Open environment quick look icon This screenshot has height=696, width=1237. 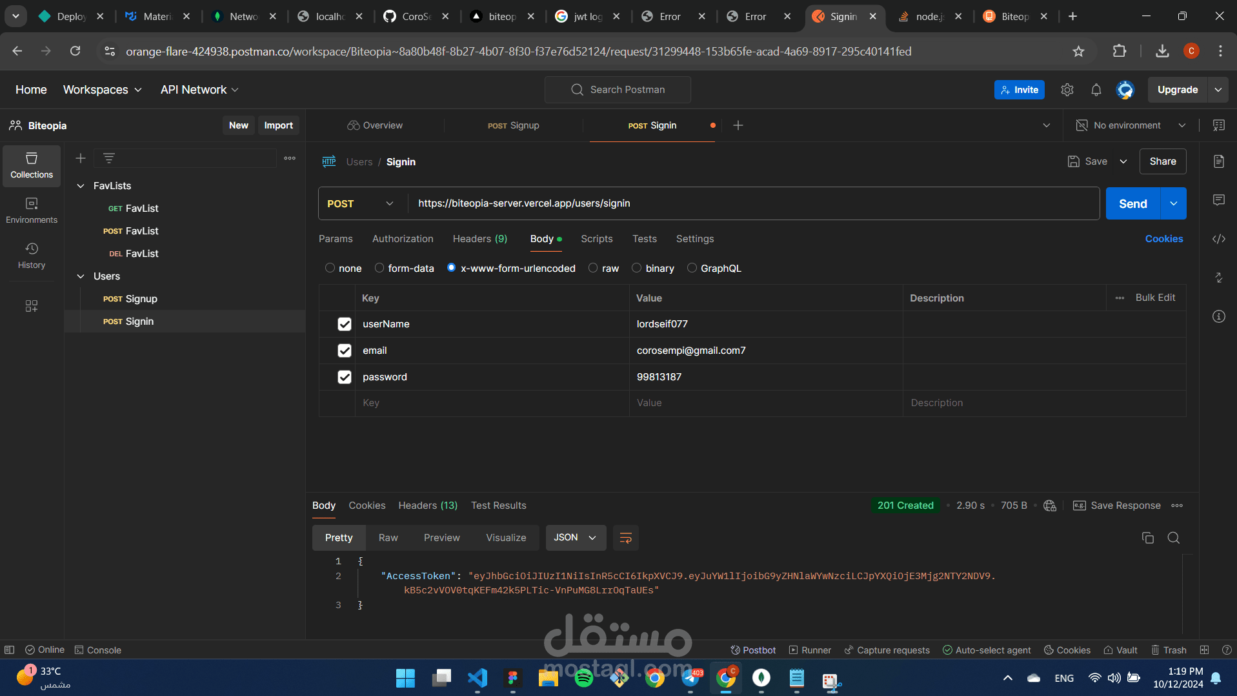(x=1219, y=125)
